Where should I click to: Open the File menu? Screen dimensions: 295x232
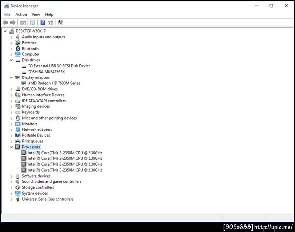pos(7,14)
